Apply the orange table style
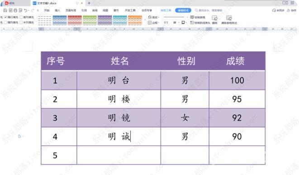Screen dimensions: 299x175 tap(135, 20)
